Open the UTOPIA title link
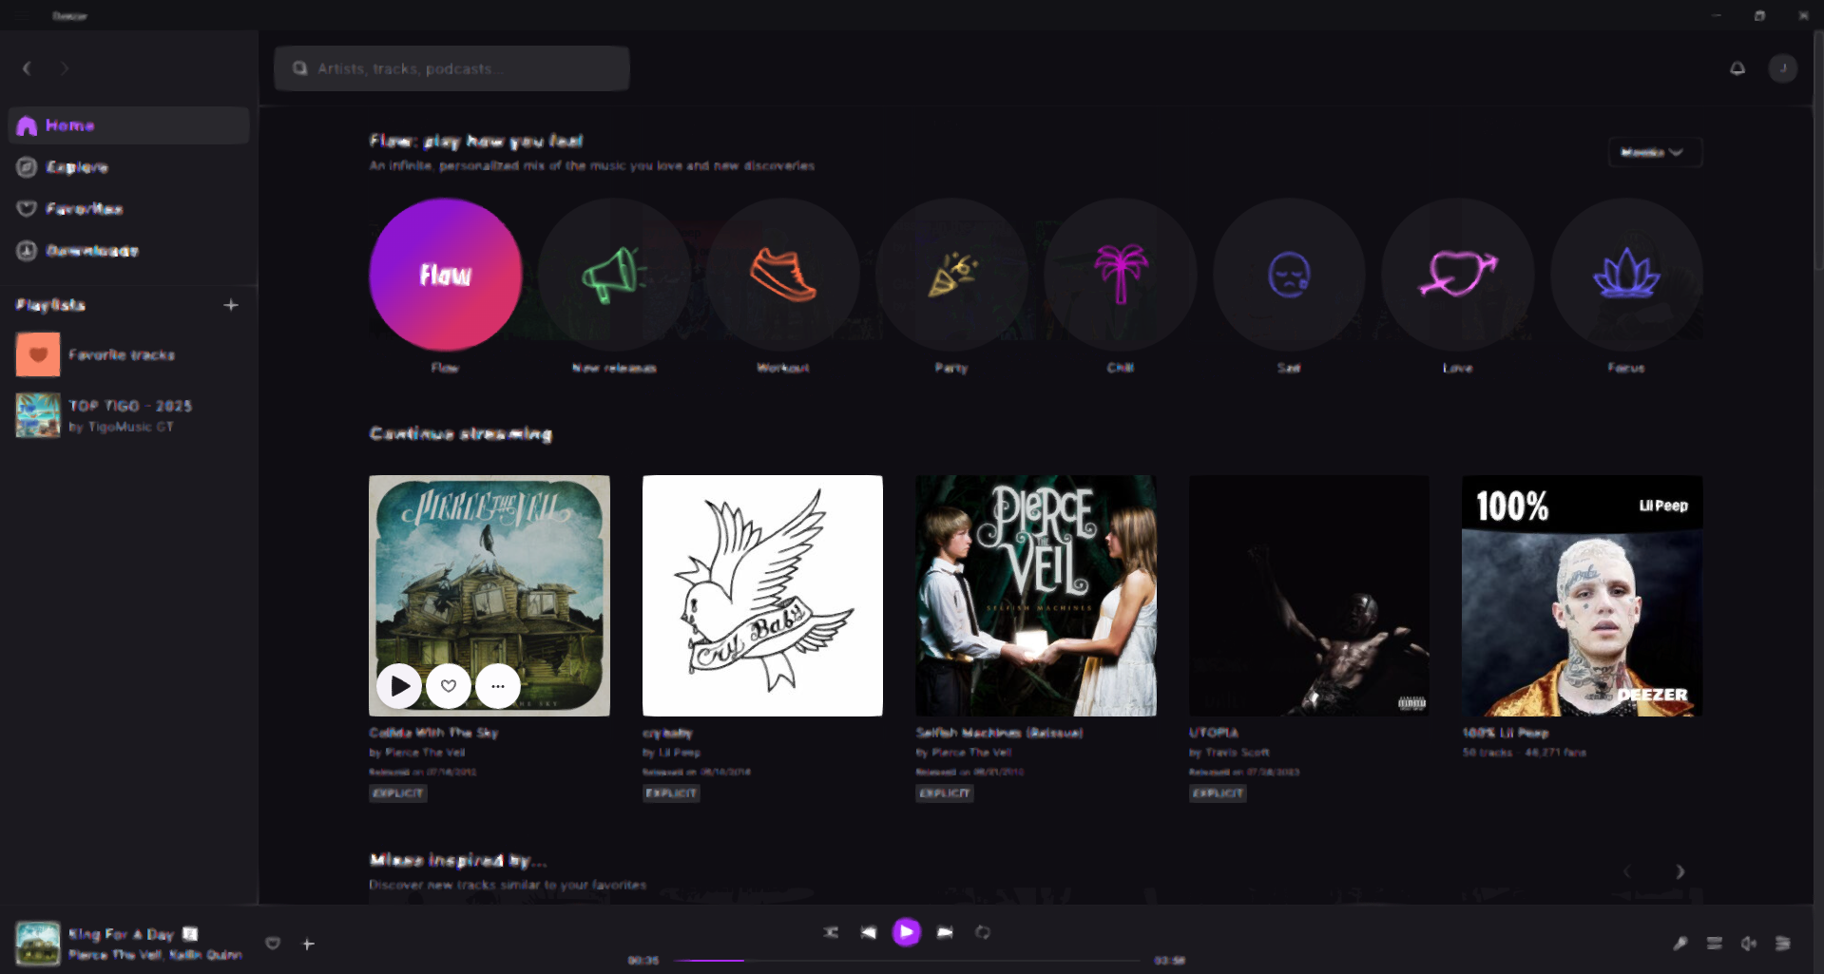The width and height of the screenshot is (1824, 974). click(1214, 733)
